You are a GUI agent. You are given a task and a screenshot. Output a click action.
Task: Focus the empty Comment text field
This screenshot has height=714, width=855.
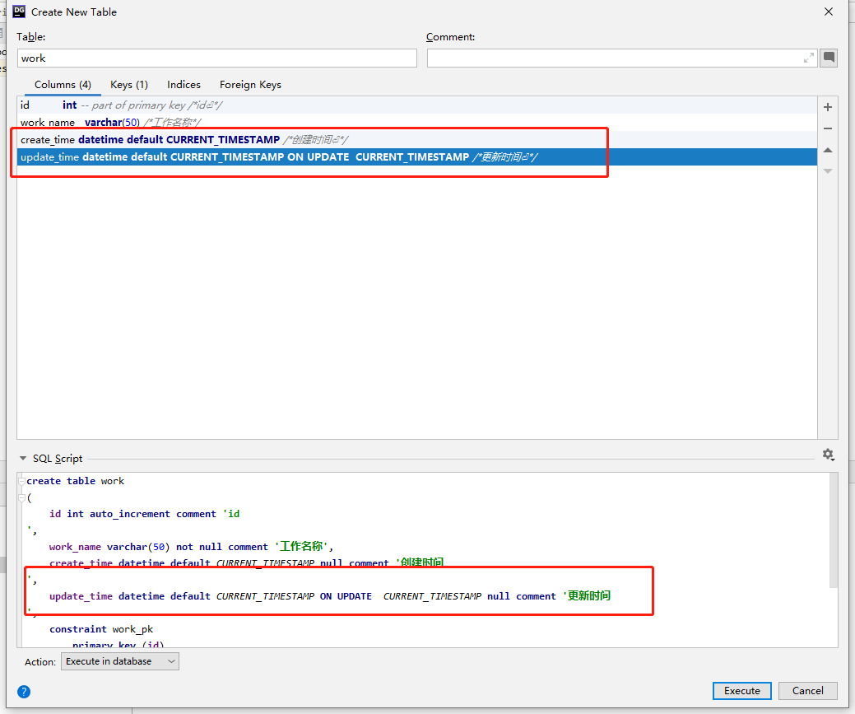(x=613, y=58)
